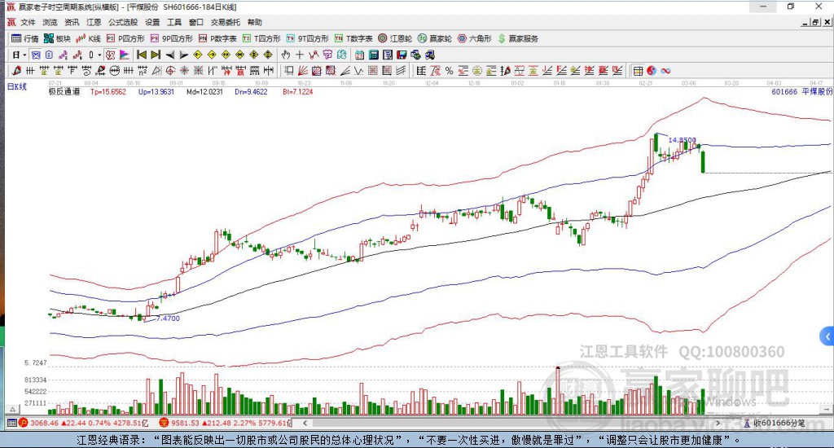Open the T数字表 tool

(x=353, y=38)
